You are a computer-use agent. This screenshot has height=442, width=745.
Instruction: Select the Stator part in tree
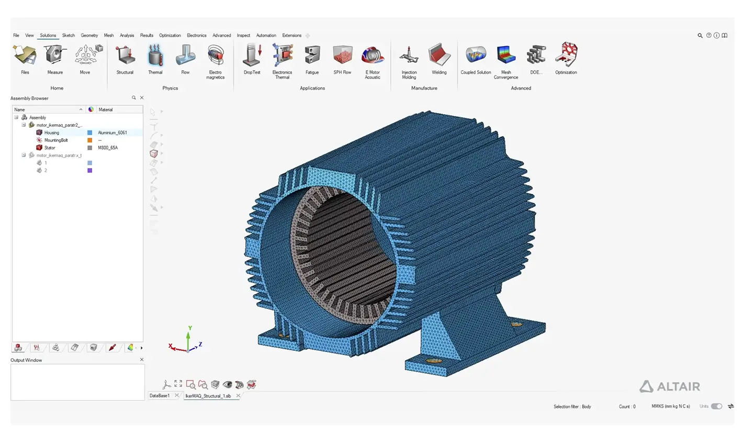(50, 148)
